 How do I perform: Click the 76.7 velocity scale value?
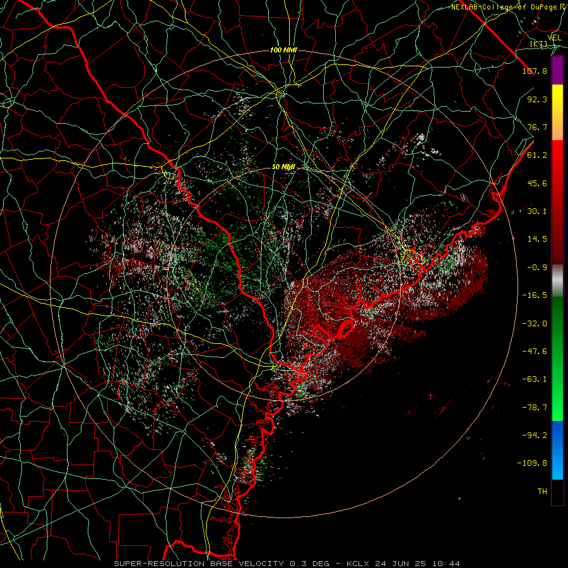click(x=537, y=127)
